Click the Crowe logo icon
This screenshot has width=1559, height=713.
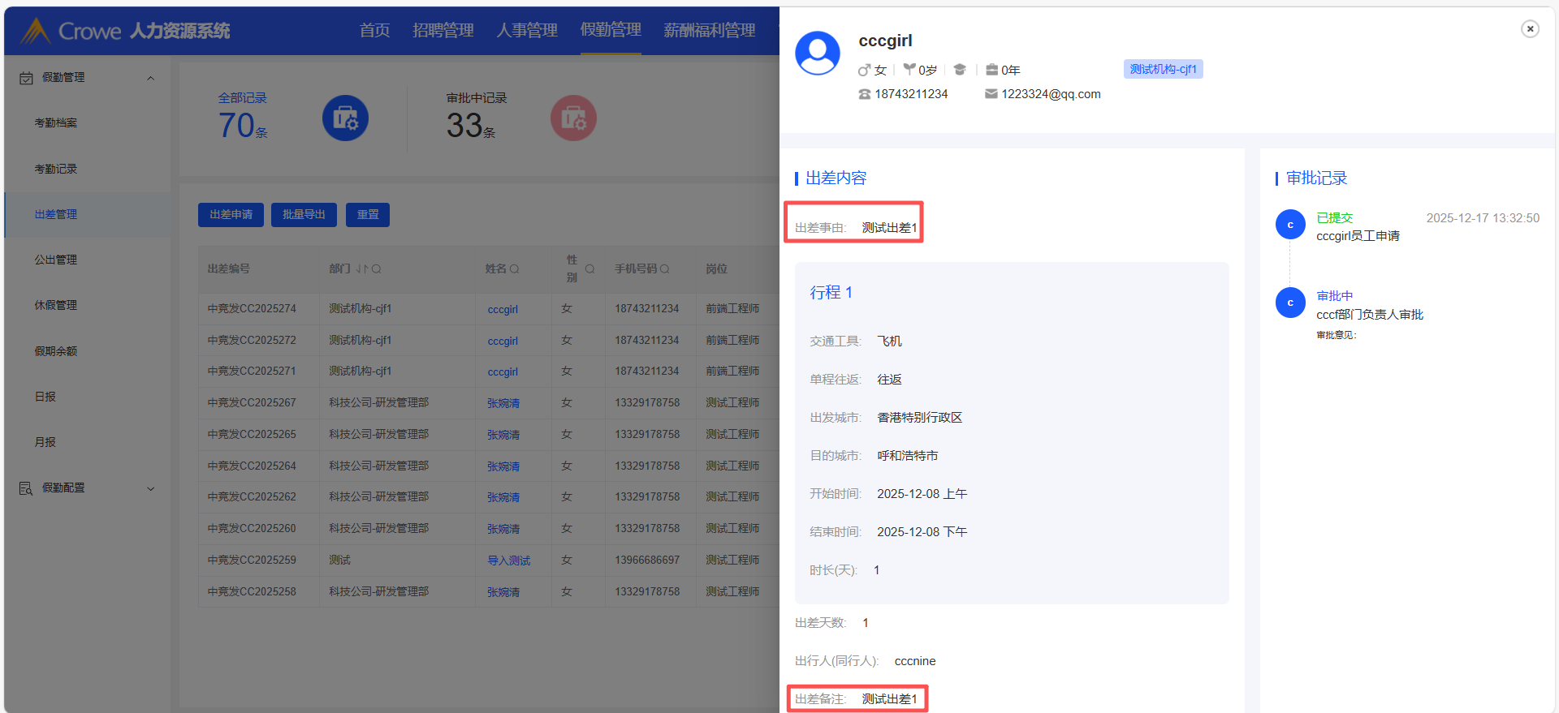coord(35,32)
